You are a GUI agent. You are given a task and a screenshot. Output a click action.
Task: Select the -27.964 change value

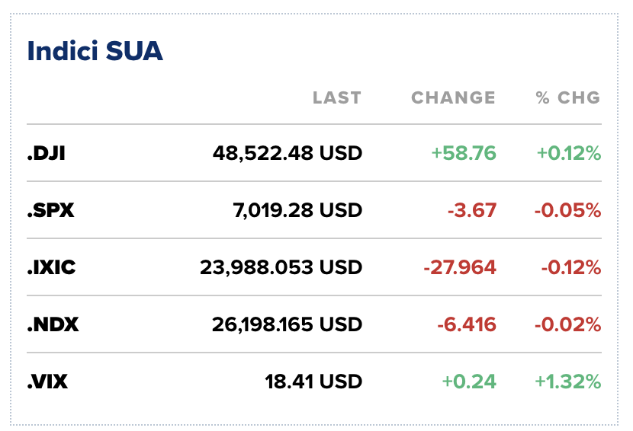click(x=460, y=268)
